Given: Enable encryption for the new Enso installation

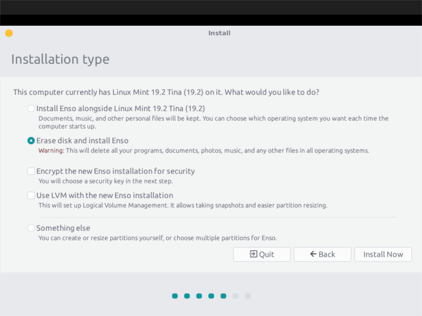Looking at the screenshot, I should (x=31, y=171).
